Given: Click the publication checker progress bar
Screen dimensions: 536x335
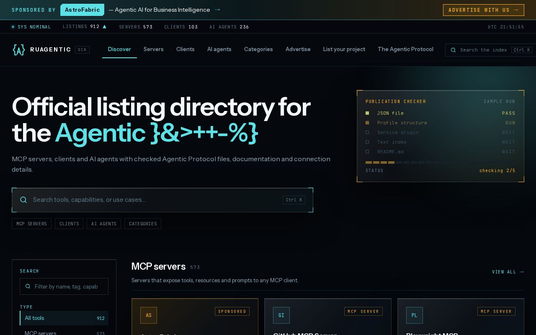Looking at the screenshot, I should [441, 162].
